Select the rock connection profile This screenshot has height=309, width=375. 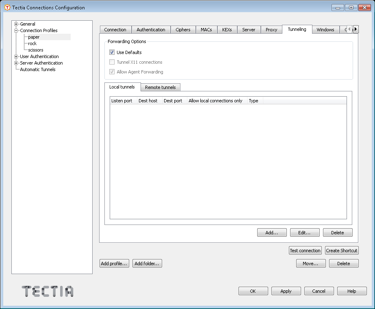[x=32, y=43]
